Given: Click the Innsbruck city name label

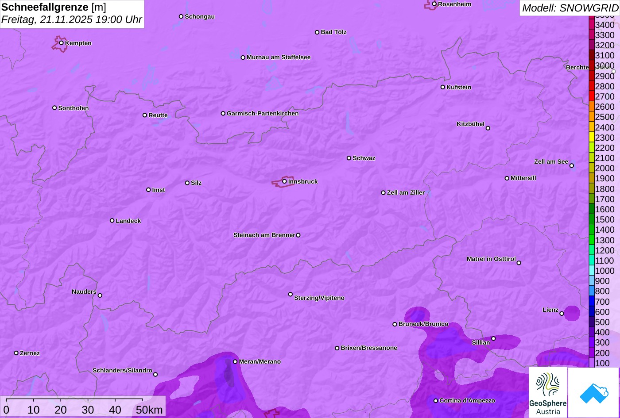Looking at the screenshot, I should 303,181.
